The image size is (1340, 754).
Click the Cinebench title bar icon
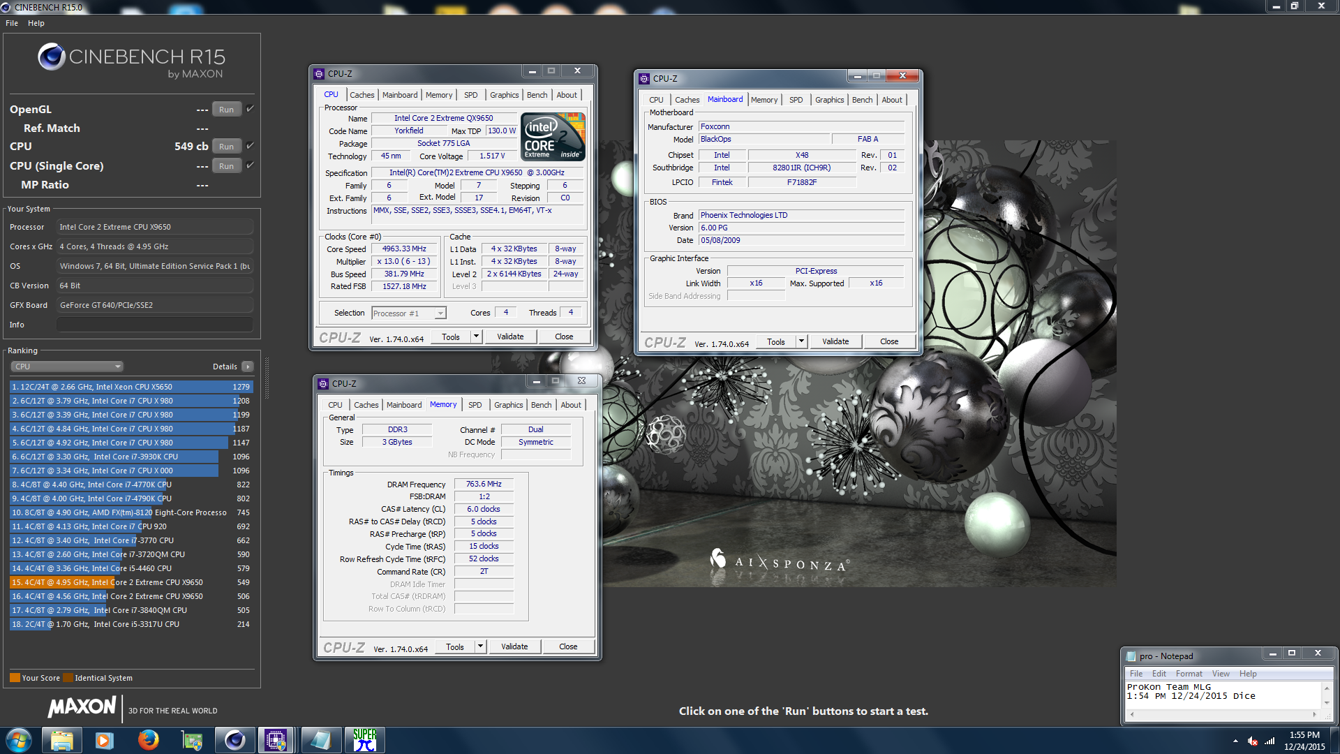[6, 7]
